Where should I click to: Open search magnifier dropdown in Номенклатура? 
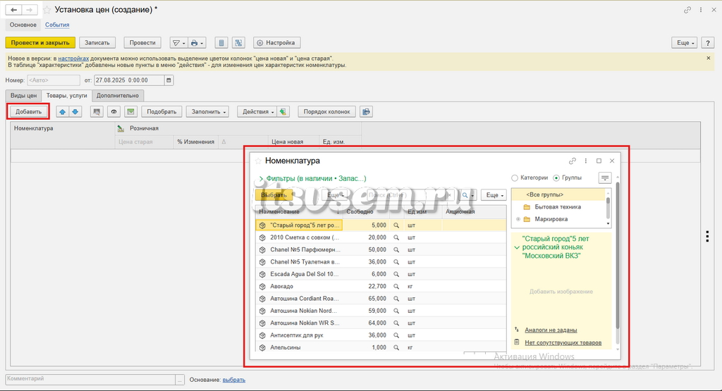click(467, 195)
